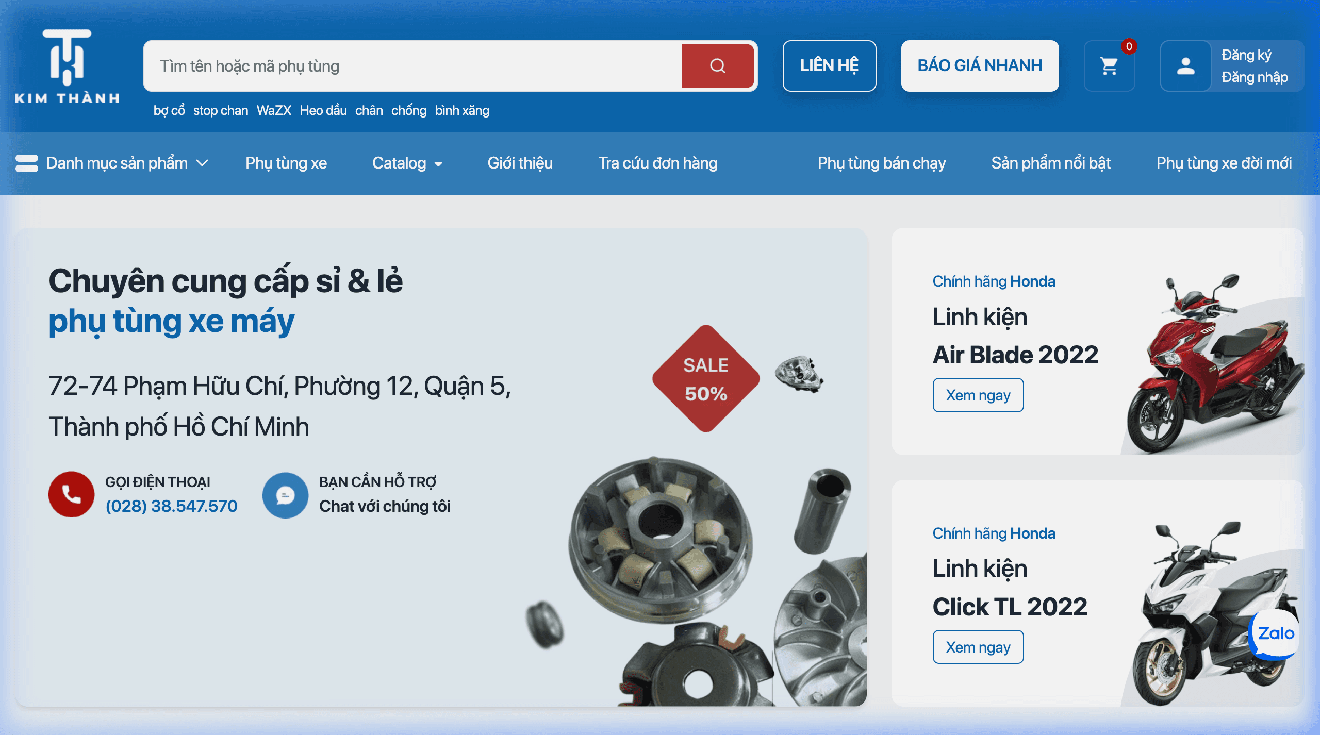The width and height of the screenshot is (1320, 735).
Task: Click Xem ngay for Air Blade 2022
Action: click(x=978, y=395)
